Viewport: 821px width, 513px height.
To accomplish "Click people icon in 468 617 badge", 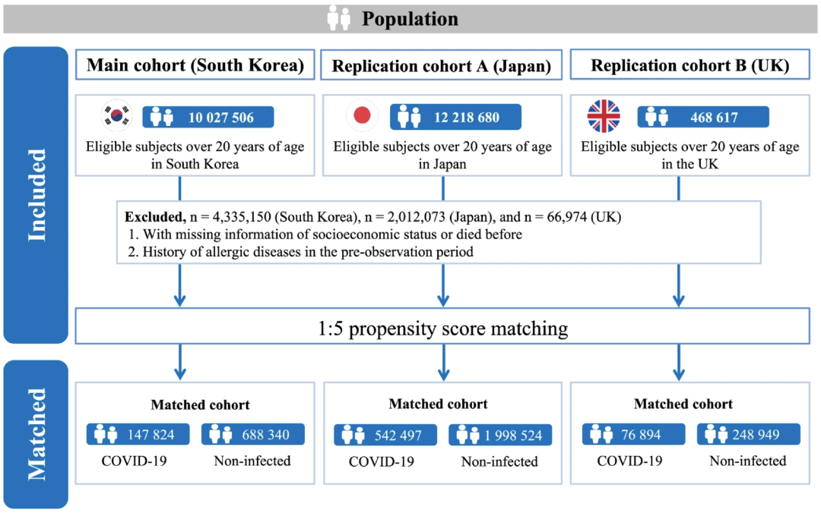I will (657, 117).
